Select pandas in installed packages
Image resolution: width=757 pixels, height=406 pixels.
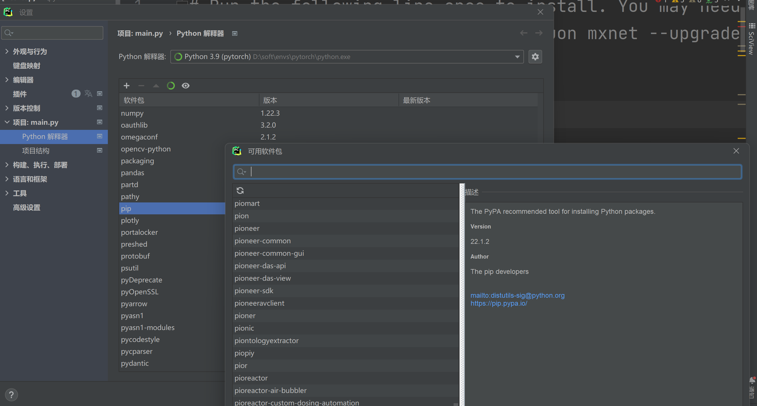tap(133, 173)
